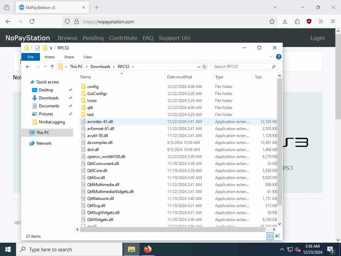Open File Explorer in taskbar
The width and height of the screenshot is (341, 256).
pos(131,249)
